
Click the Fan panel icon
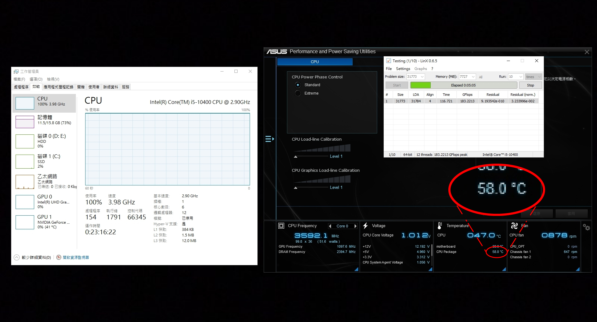(514, 226)
